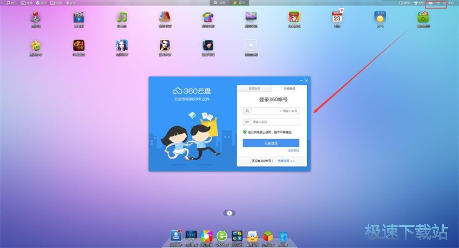Viewport: 459px width, 248px height.
Task: Open the 优化 optimize menu in top bar
Action: pyautogui.click(x=71, y=3)
